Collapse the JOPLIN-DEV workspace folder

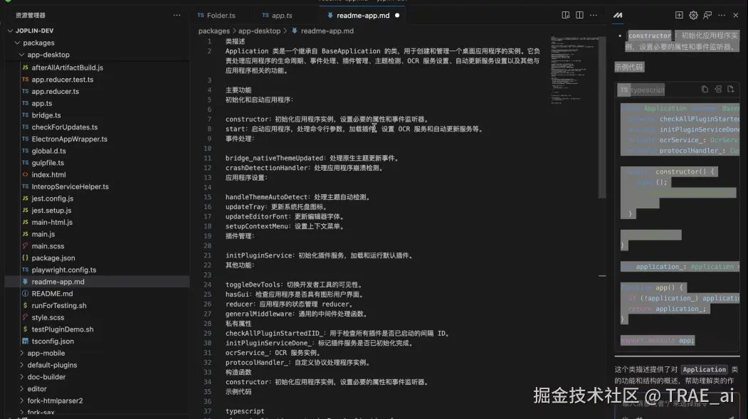point(11,31)
